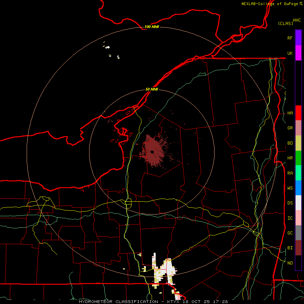Viewport: 304px width, 304px height.
Task: Select the DS white legend swatch
Action: point(298,203)
